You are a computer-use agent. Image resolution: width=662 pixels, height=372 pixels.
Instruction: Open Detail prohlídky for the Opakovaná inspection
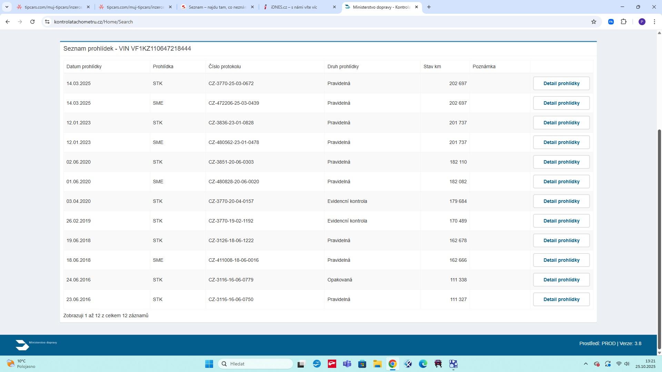tap(561, 280)
